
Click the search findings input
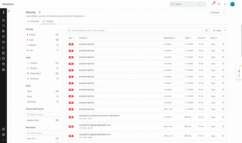click(134, 31)
